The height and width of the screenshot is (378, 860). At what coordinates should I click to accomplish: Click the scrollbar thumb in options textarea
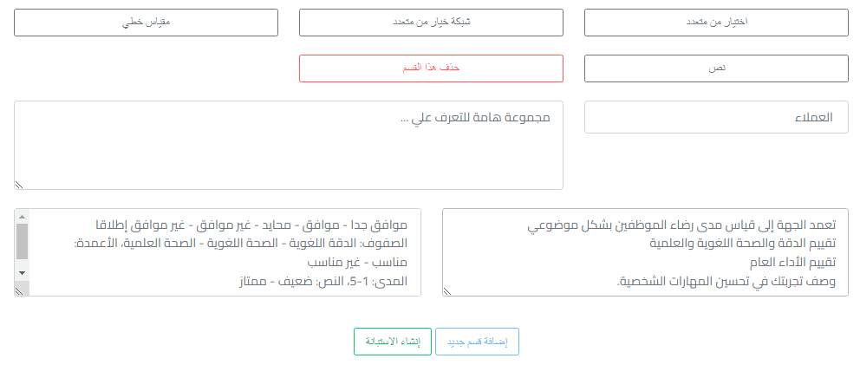(x=22, y=242)
